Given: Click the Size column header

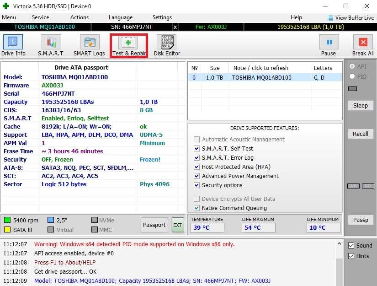Looking at the screenshot, I should pos(215,68).
